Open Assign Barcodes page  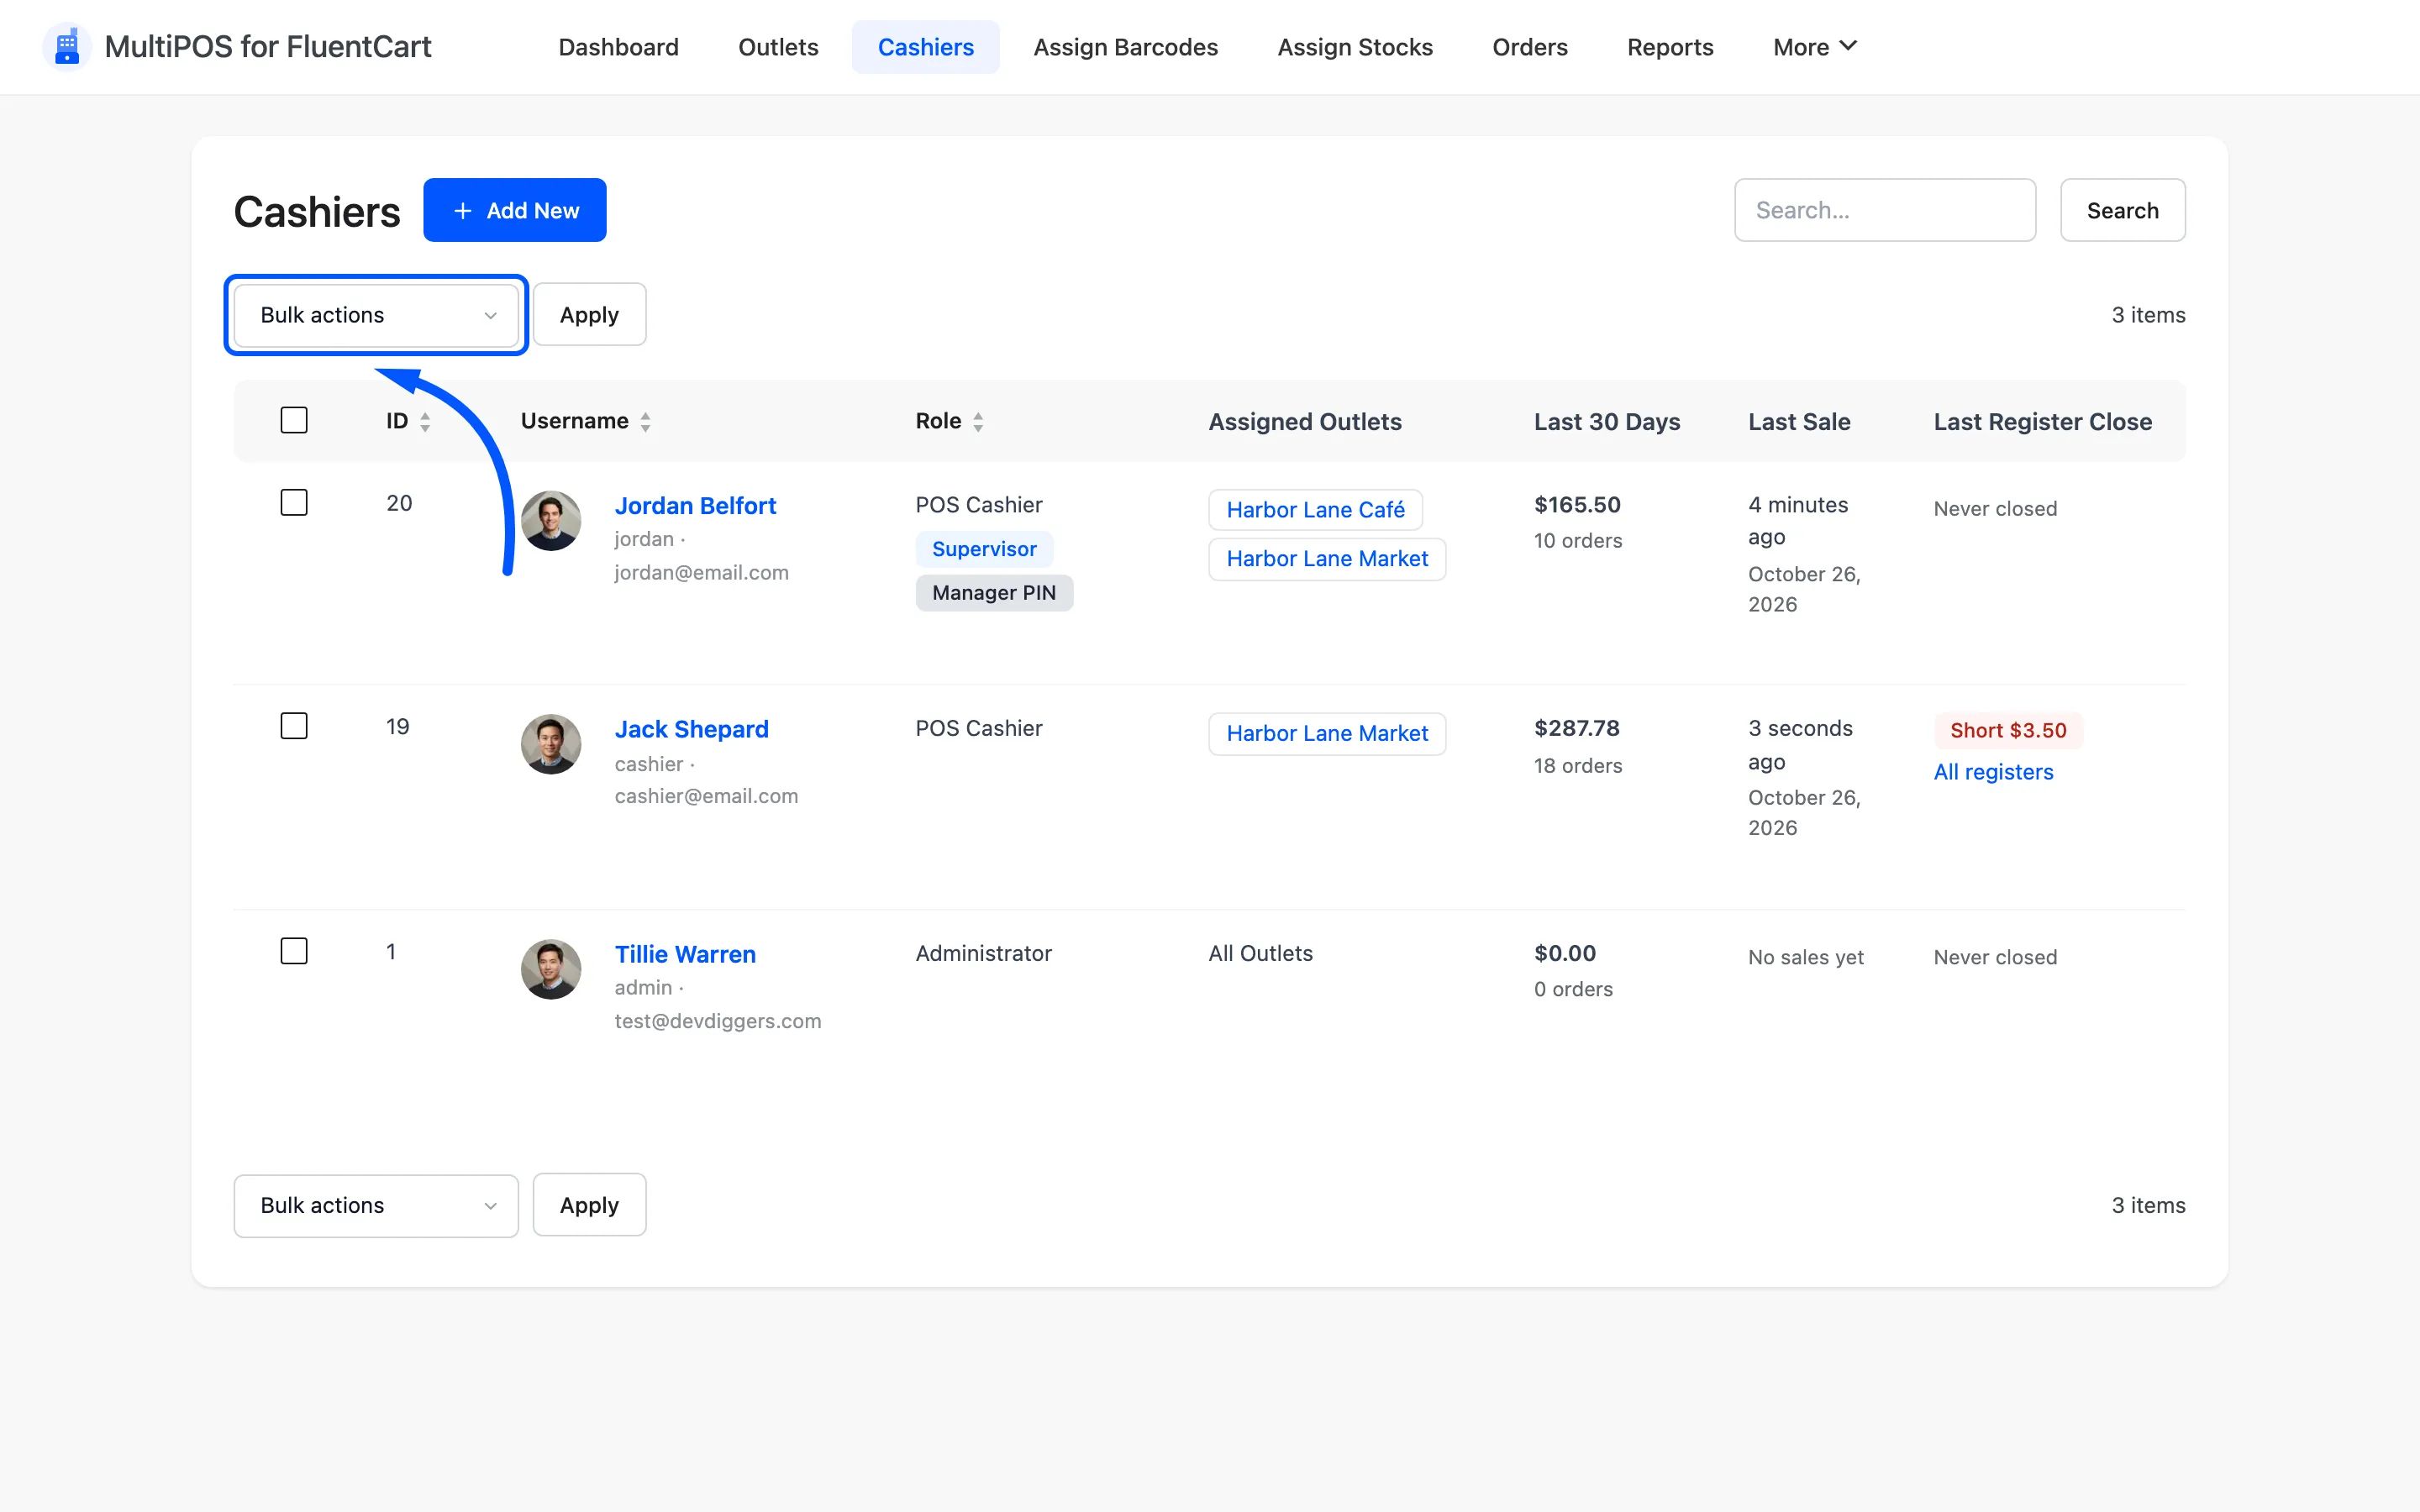tap(1125, 47)
